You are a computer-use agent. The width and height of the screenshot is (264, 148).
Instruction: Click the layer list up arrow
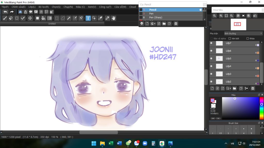261,42
